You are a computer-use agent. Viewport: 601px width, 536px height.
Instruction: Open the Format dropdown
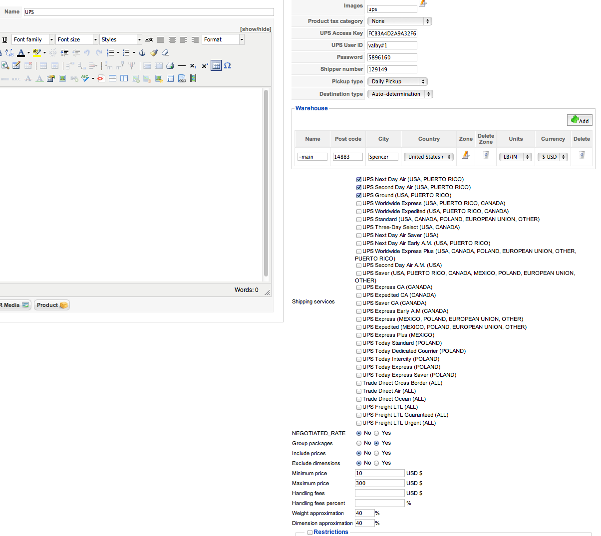pyautogui.click(x=223, y=39)
